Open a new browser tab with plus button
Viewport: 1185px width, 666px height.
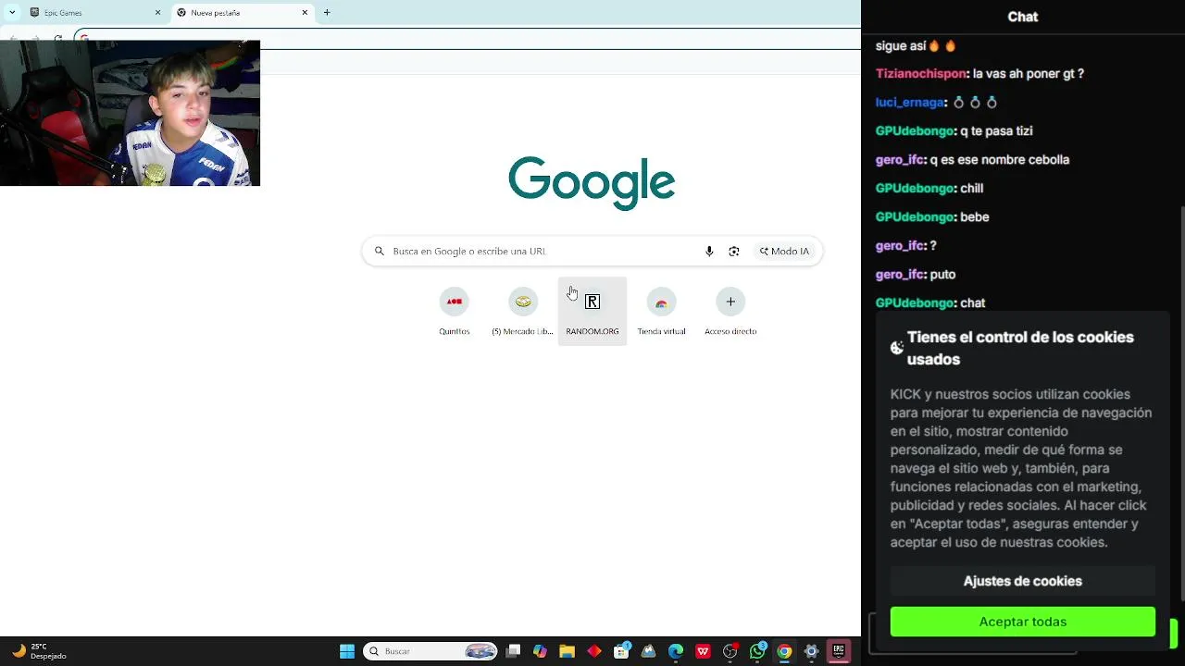tap(327, 13)
